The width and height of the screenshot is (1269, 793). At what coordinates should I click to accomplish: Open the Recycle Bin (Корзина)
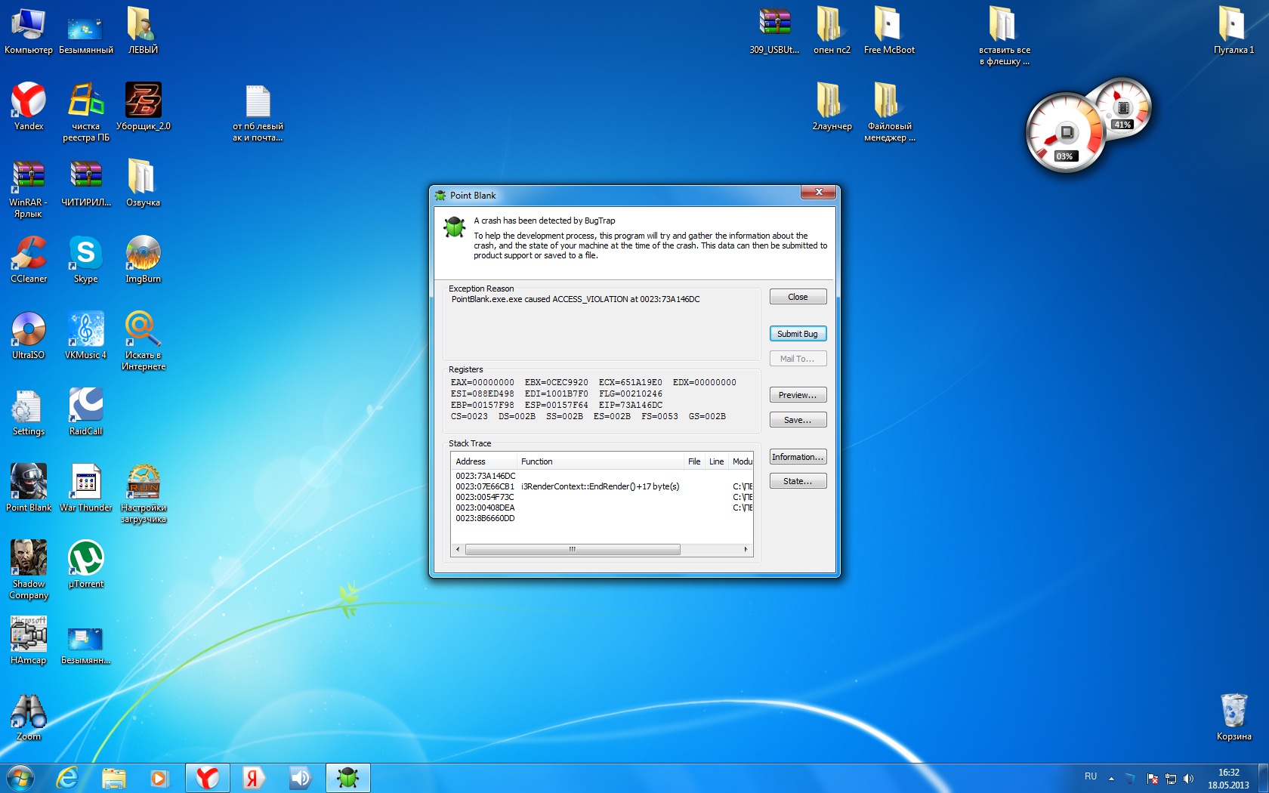(1233, 711)
